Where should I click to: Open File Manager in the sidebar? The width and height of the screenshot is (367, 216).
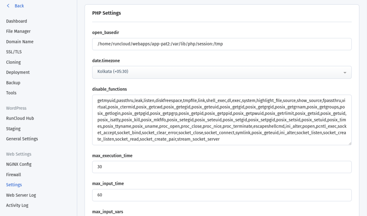click(x=18, y=32)
